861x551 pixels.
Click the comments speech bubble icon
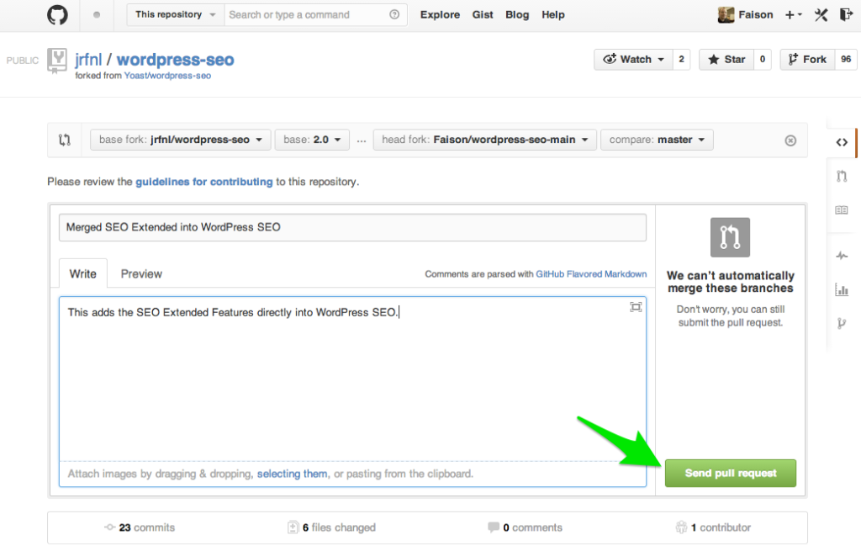pyautogui.click(x=494, y=527)
